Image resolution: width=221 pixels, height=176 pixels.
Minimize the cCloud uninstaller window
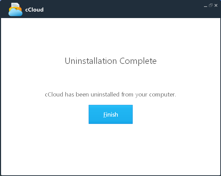[205, 6]
